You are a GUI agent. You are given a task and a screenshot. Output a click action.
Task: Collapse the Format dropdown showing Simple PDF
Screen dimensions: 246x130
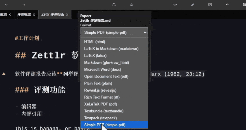(114, 33)
